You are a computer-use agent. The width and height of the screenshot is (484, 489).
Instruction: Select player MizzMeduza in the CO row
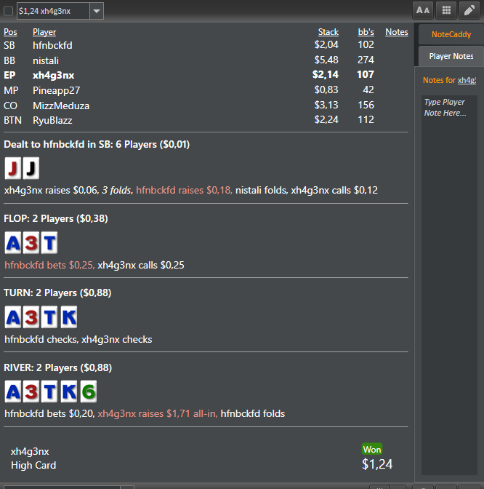coord(61,106)
